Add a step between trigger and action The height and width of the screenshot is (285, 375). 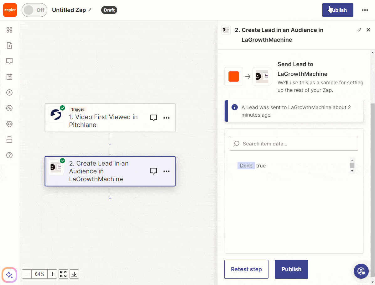110,144
